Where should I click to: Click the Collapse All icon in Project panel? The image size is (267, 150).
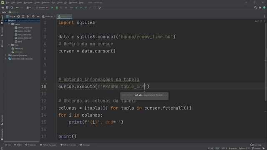pos(28,16)
